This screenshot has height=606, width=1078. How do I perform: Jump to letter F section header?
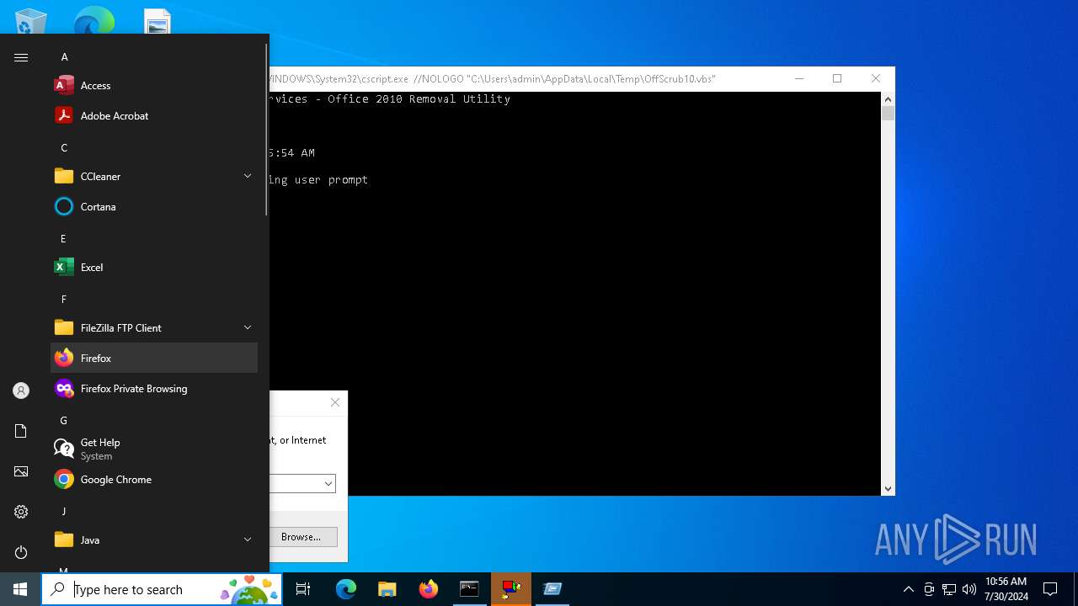[63, 299]
